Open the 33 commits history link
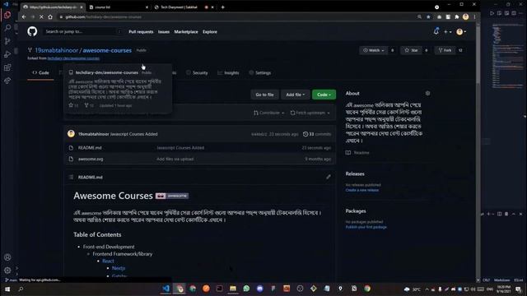The image size is (527, 296). click(317, 134)
